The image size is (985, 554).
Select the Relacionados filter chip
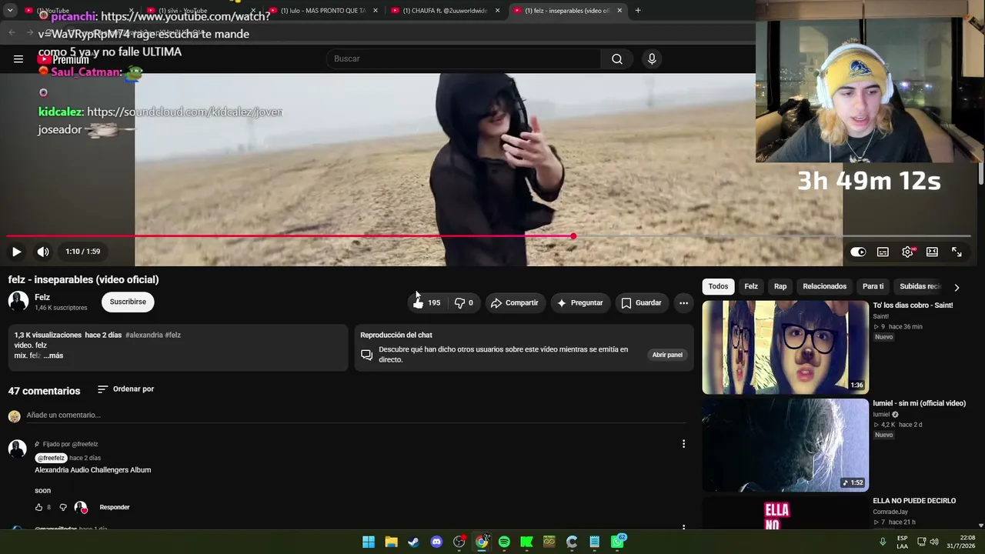(x=824, y=286)
